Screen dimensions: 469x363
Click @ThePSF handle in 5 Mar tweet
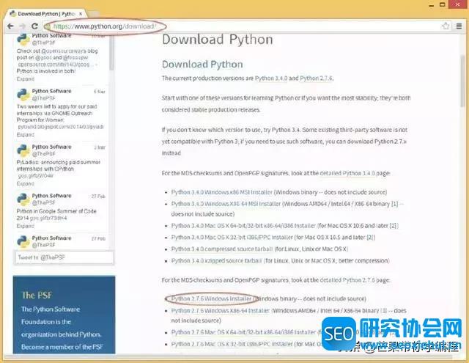tap(44, 98)
